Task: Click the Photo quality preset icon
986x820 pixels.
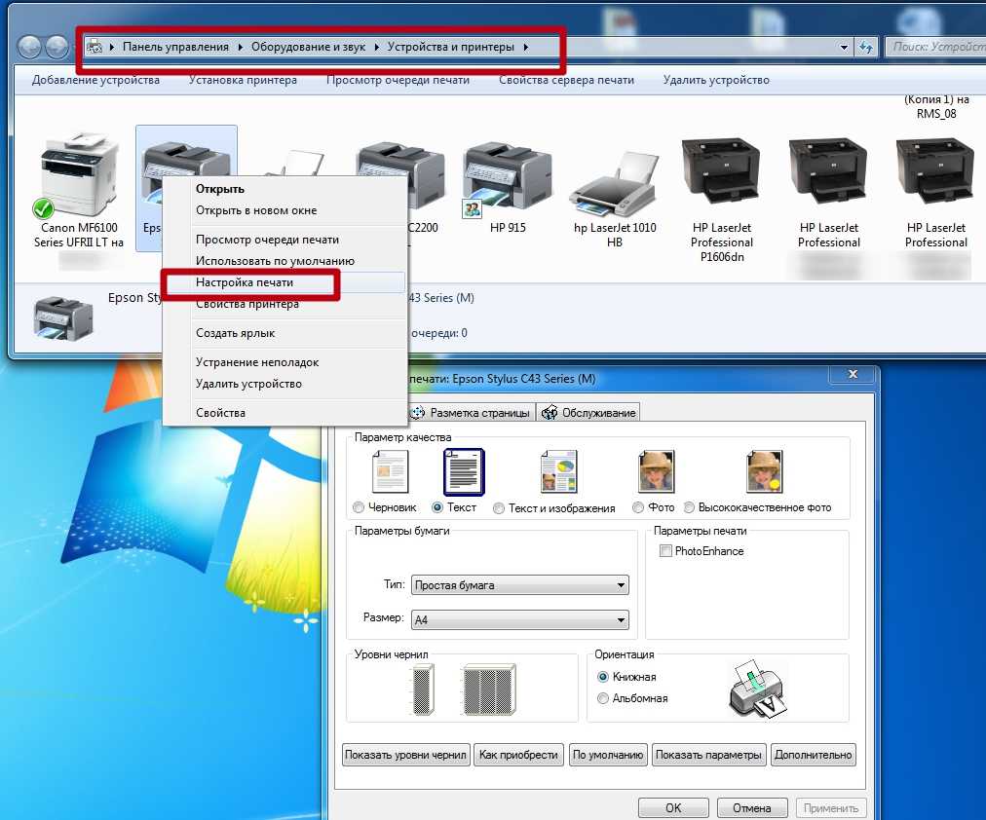Action: click(656, 472)
